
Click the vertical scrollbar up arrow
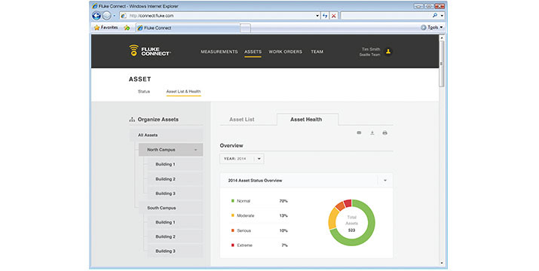pyautogui.click(x=442, y=38)
